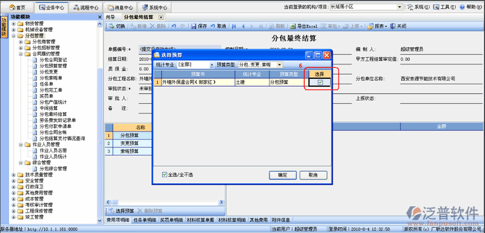Select 分包产值统计 tree item
Screen dimensions: 485x233
click(53, 102)
